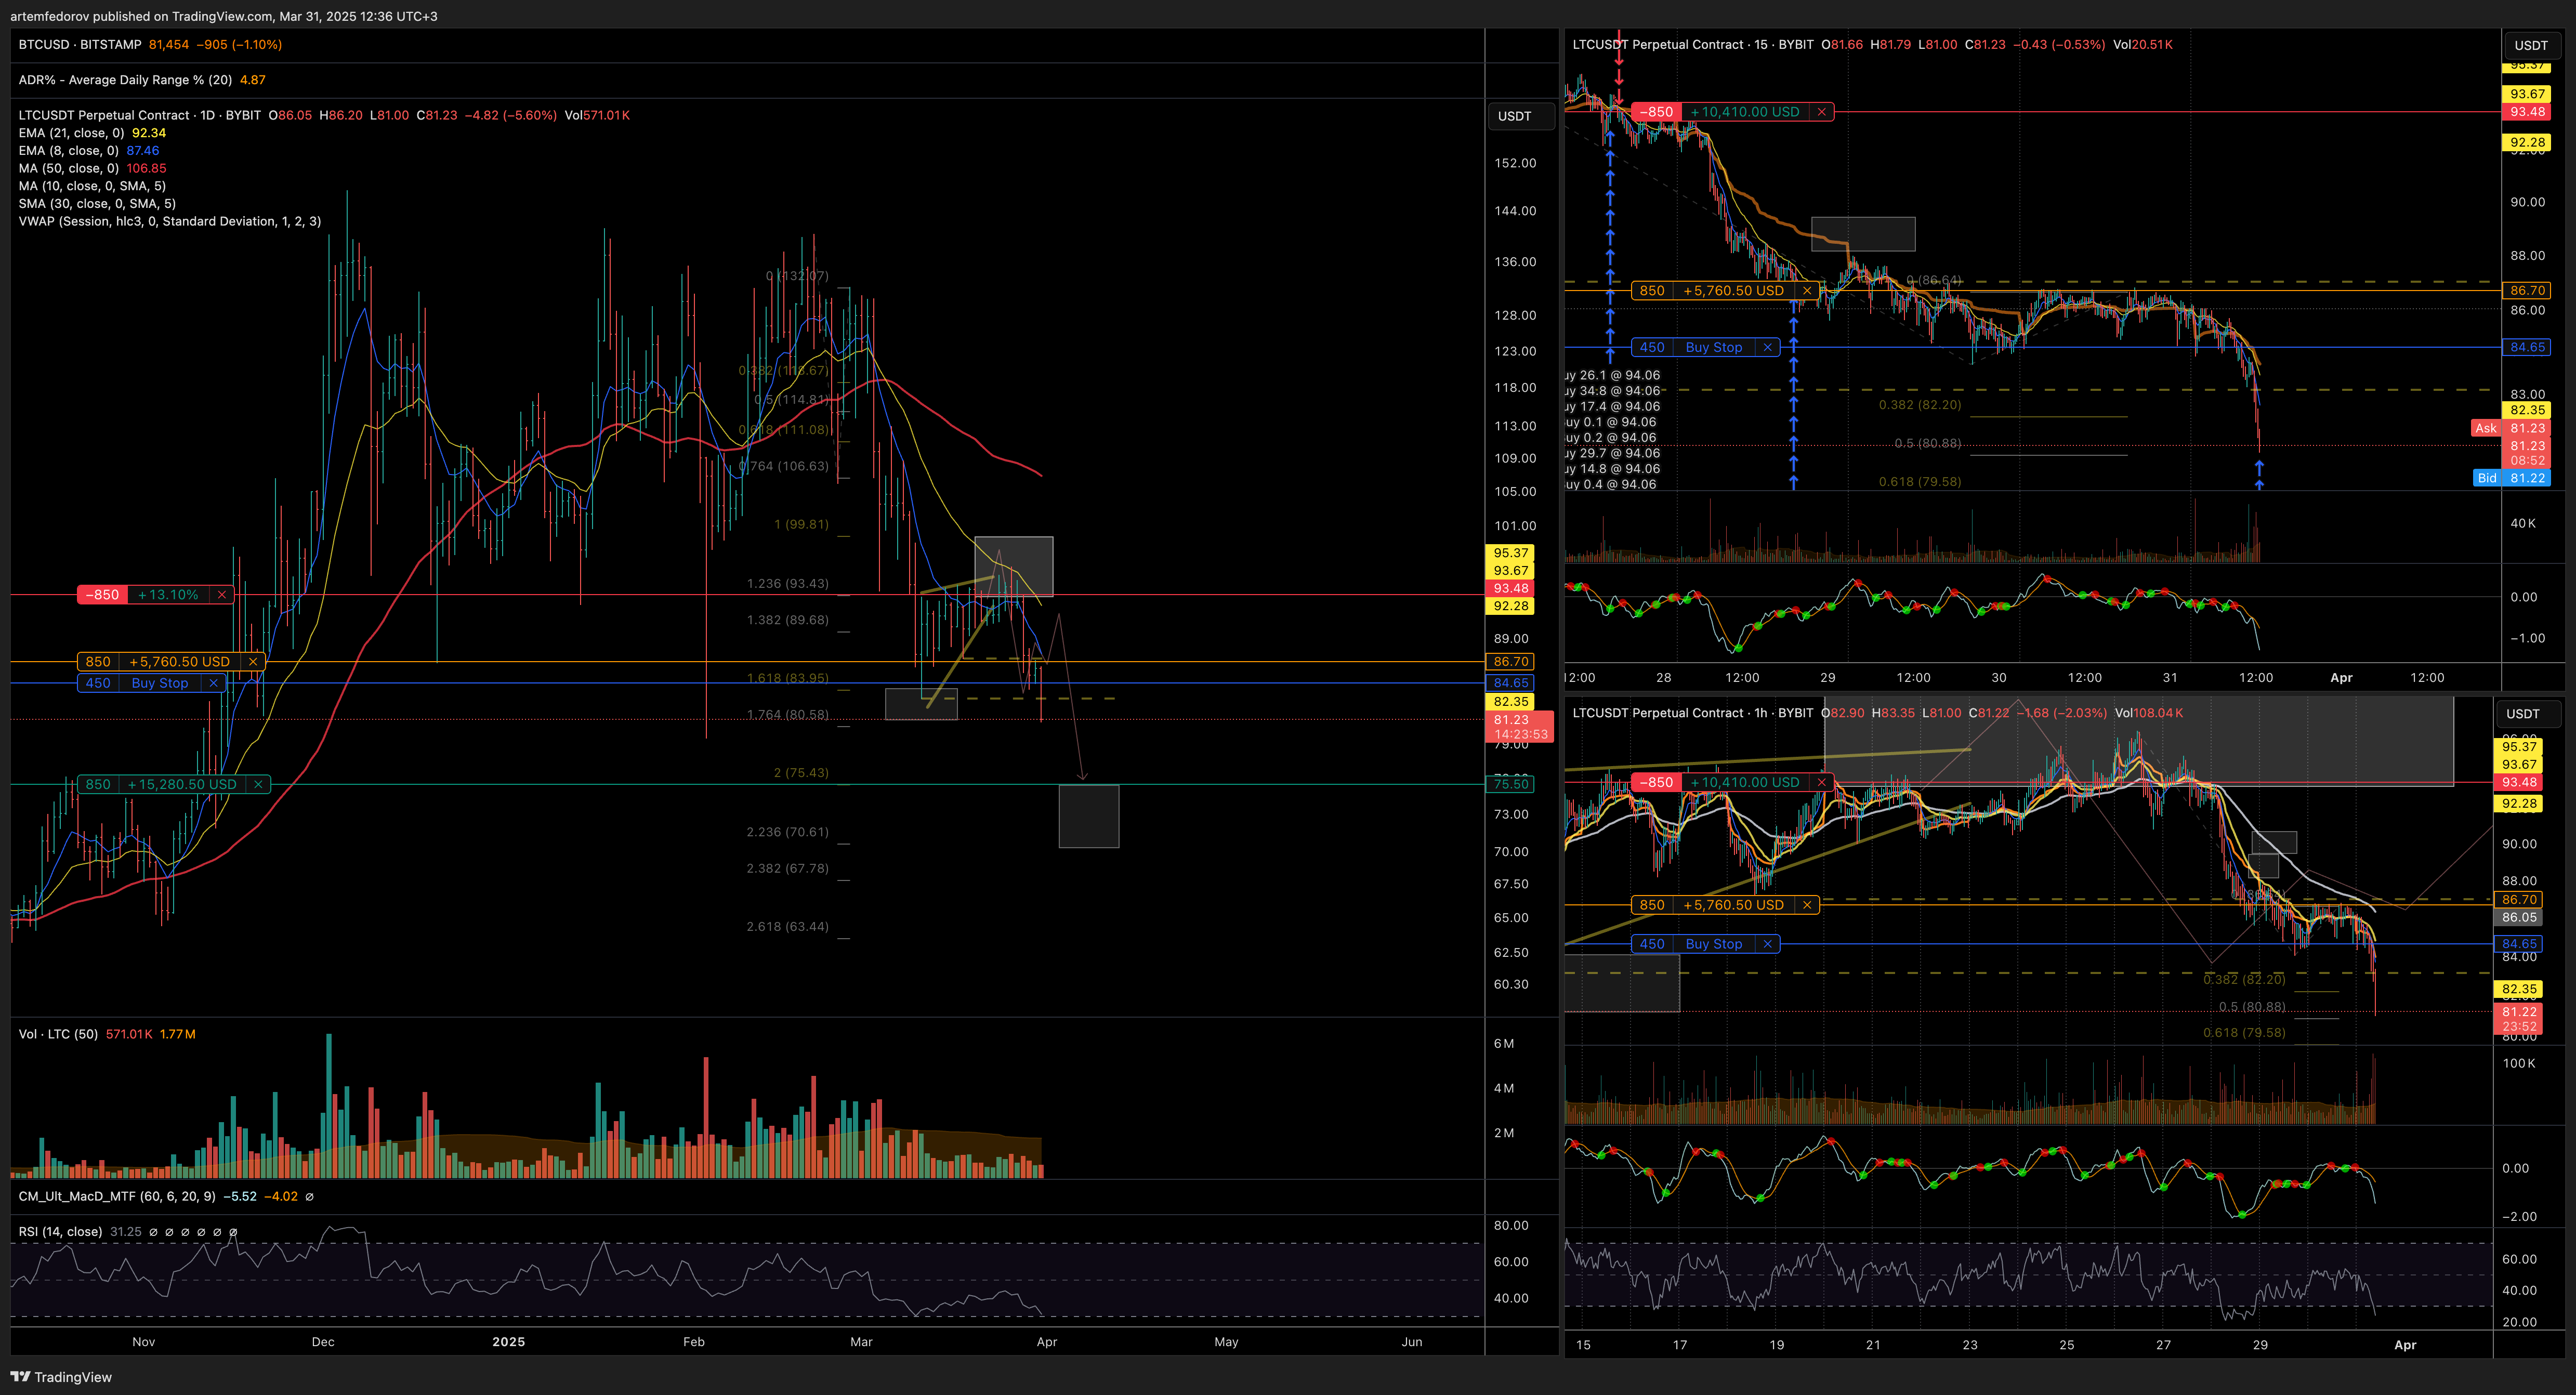Remove the 850 +15,280.50 USD order line
Viewport: 2576px width, 1395px height.
(258, 785)
